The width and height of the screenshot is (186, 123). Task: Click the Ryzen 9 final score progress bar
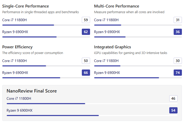(x=92, y=116)
